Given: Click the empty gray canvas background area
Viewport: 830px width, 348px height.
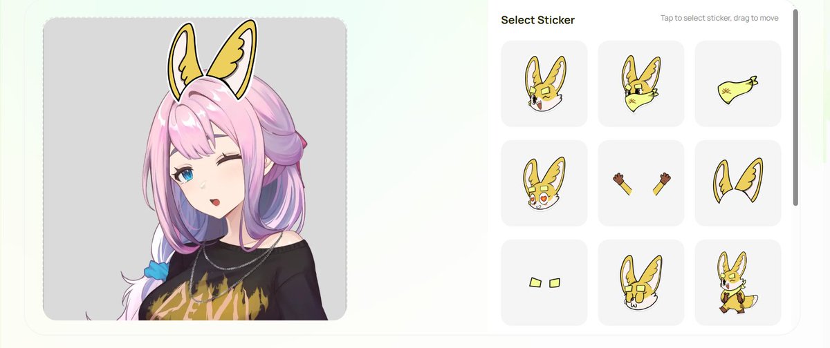Looking at the screenshot, I should click(x=90, y=104).
